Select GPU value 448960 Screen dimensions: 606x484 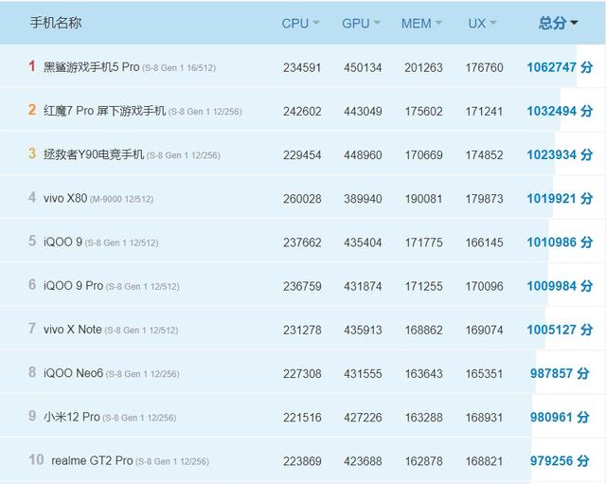(363, 155)
